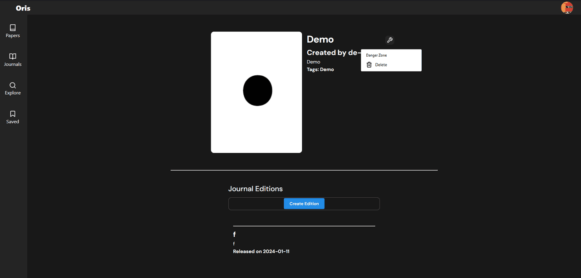Click the Oris logo
Screen dimensions: 581x278
(x=23, y=8)
